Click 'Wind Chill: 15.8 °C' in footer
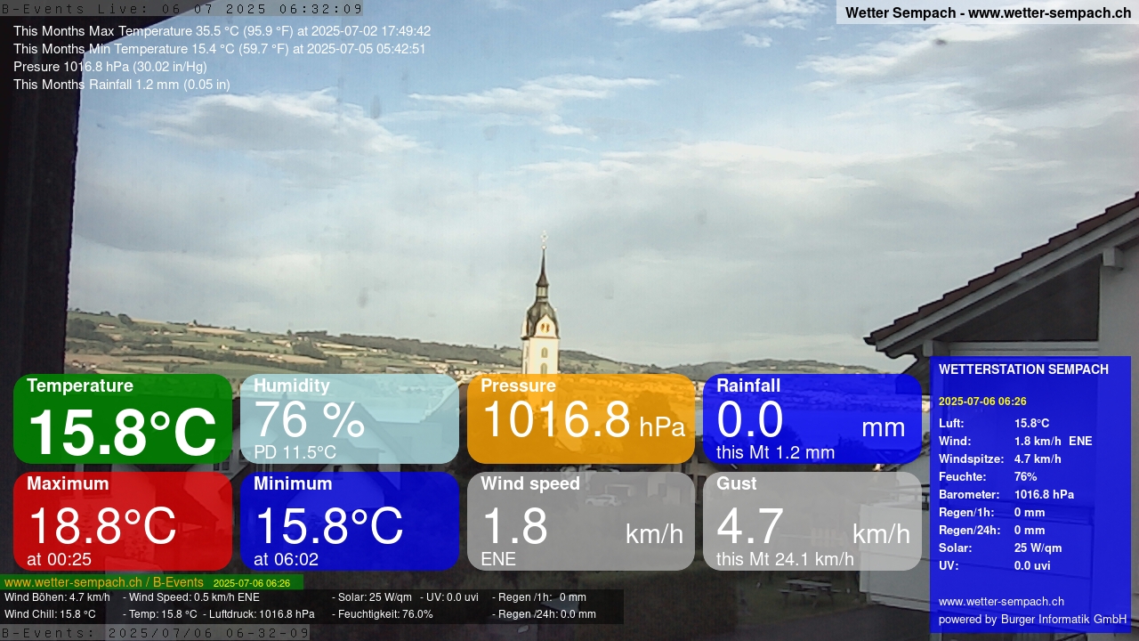This screenshot has height=641, width=1139. point(50,614)
